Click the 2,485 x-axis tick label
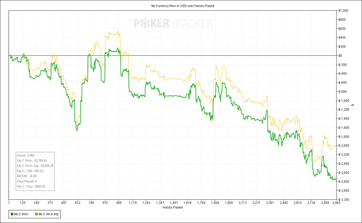This screenshot has height=223, width=362. tap(284, 203)
